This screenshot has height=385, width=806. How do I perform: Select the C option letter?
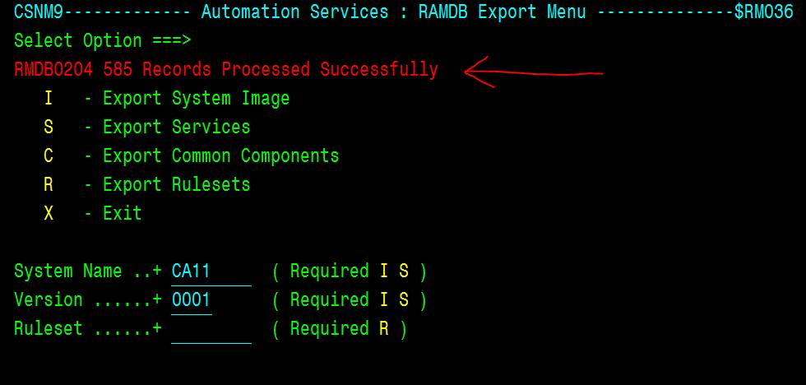tap(49, 155)
